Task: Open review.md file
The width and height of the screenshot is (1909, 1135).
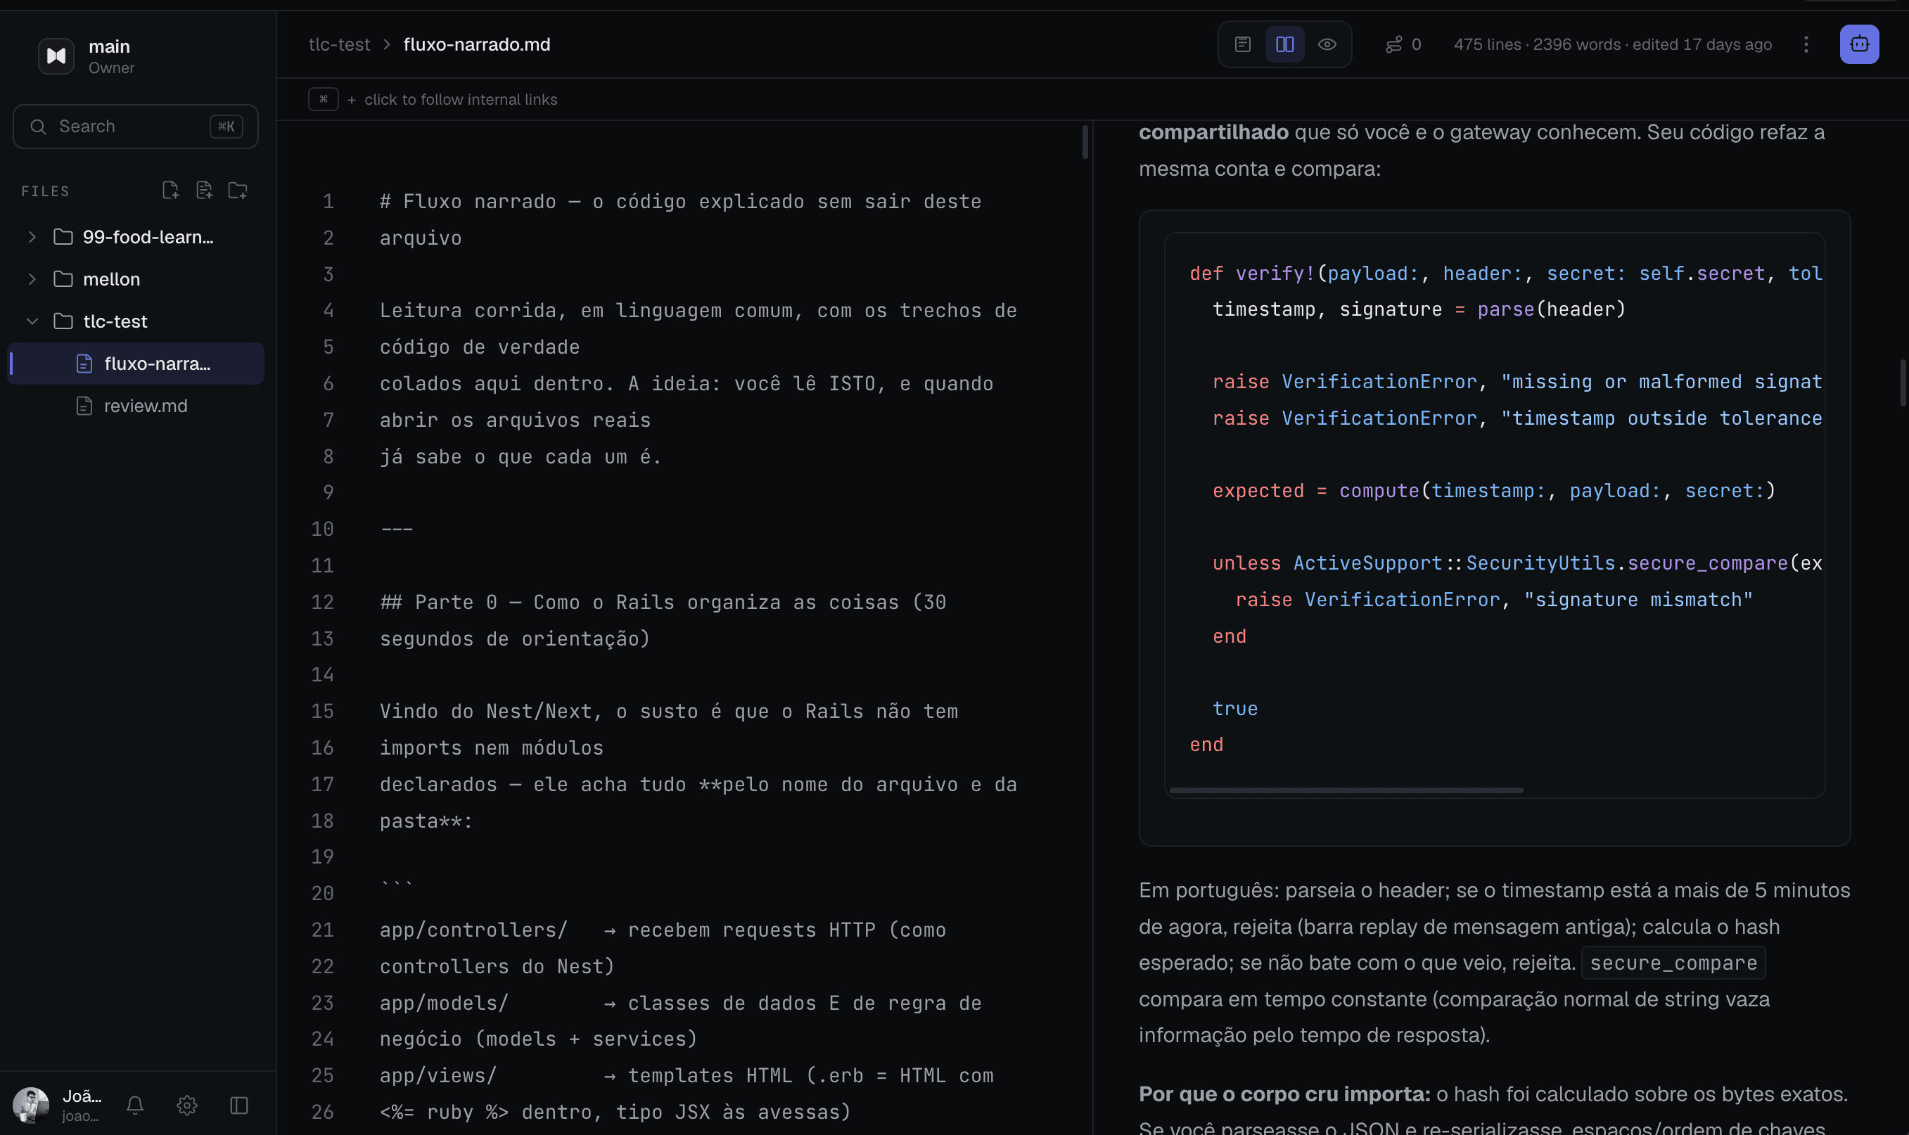Action: click(136, 405)
